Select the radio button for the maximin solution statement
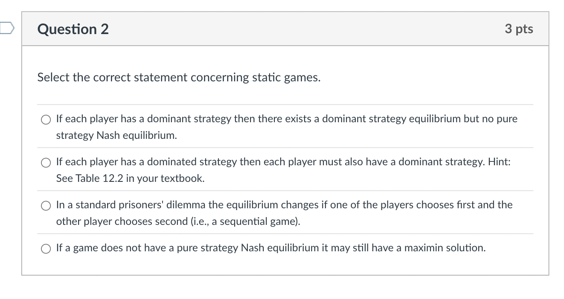564x299 pixels. [x=45, y=248]
